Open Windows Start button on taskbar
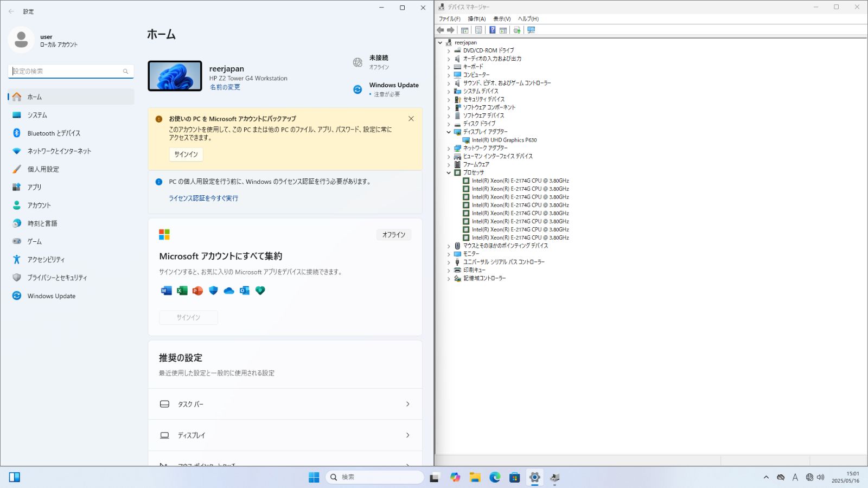The width and height of the screenshot is (868, 488). (314, 477)
